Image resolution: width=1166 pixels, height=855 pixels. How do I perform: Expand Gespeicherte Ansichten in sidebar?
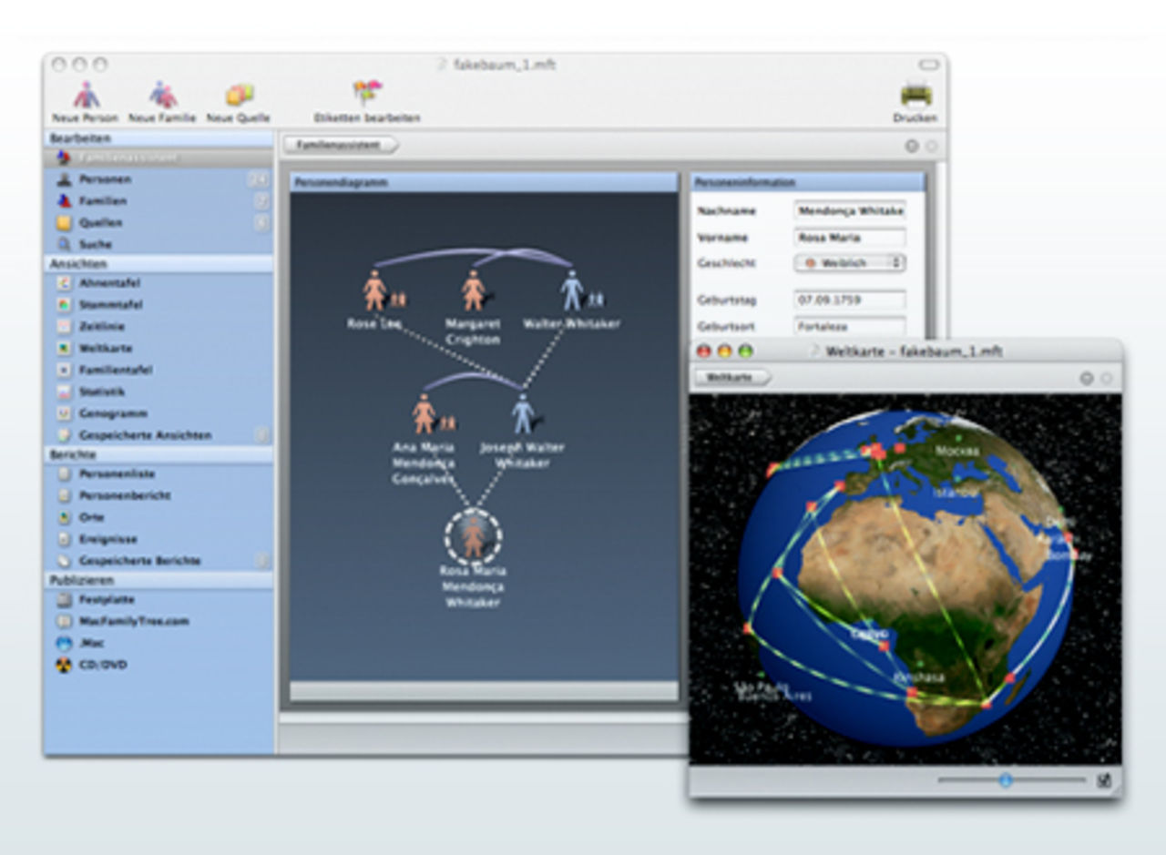click(x=145, y=435)
